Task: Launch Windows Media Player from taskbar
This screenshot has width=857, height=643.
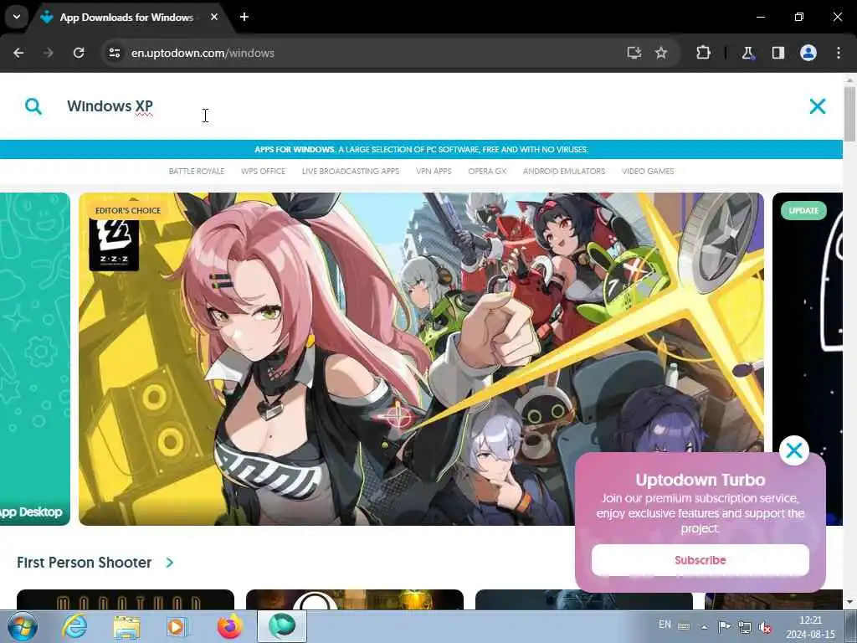Action: pyautogui.click(x=177, y=626)
